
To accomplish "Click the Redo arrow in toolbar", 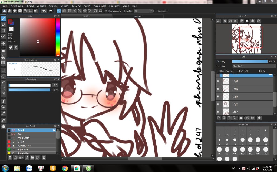I will click(51, 11).
